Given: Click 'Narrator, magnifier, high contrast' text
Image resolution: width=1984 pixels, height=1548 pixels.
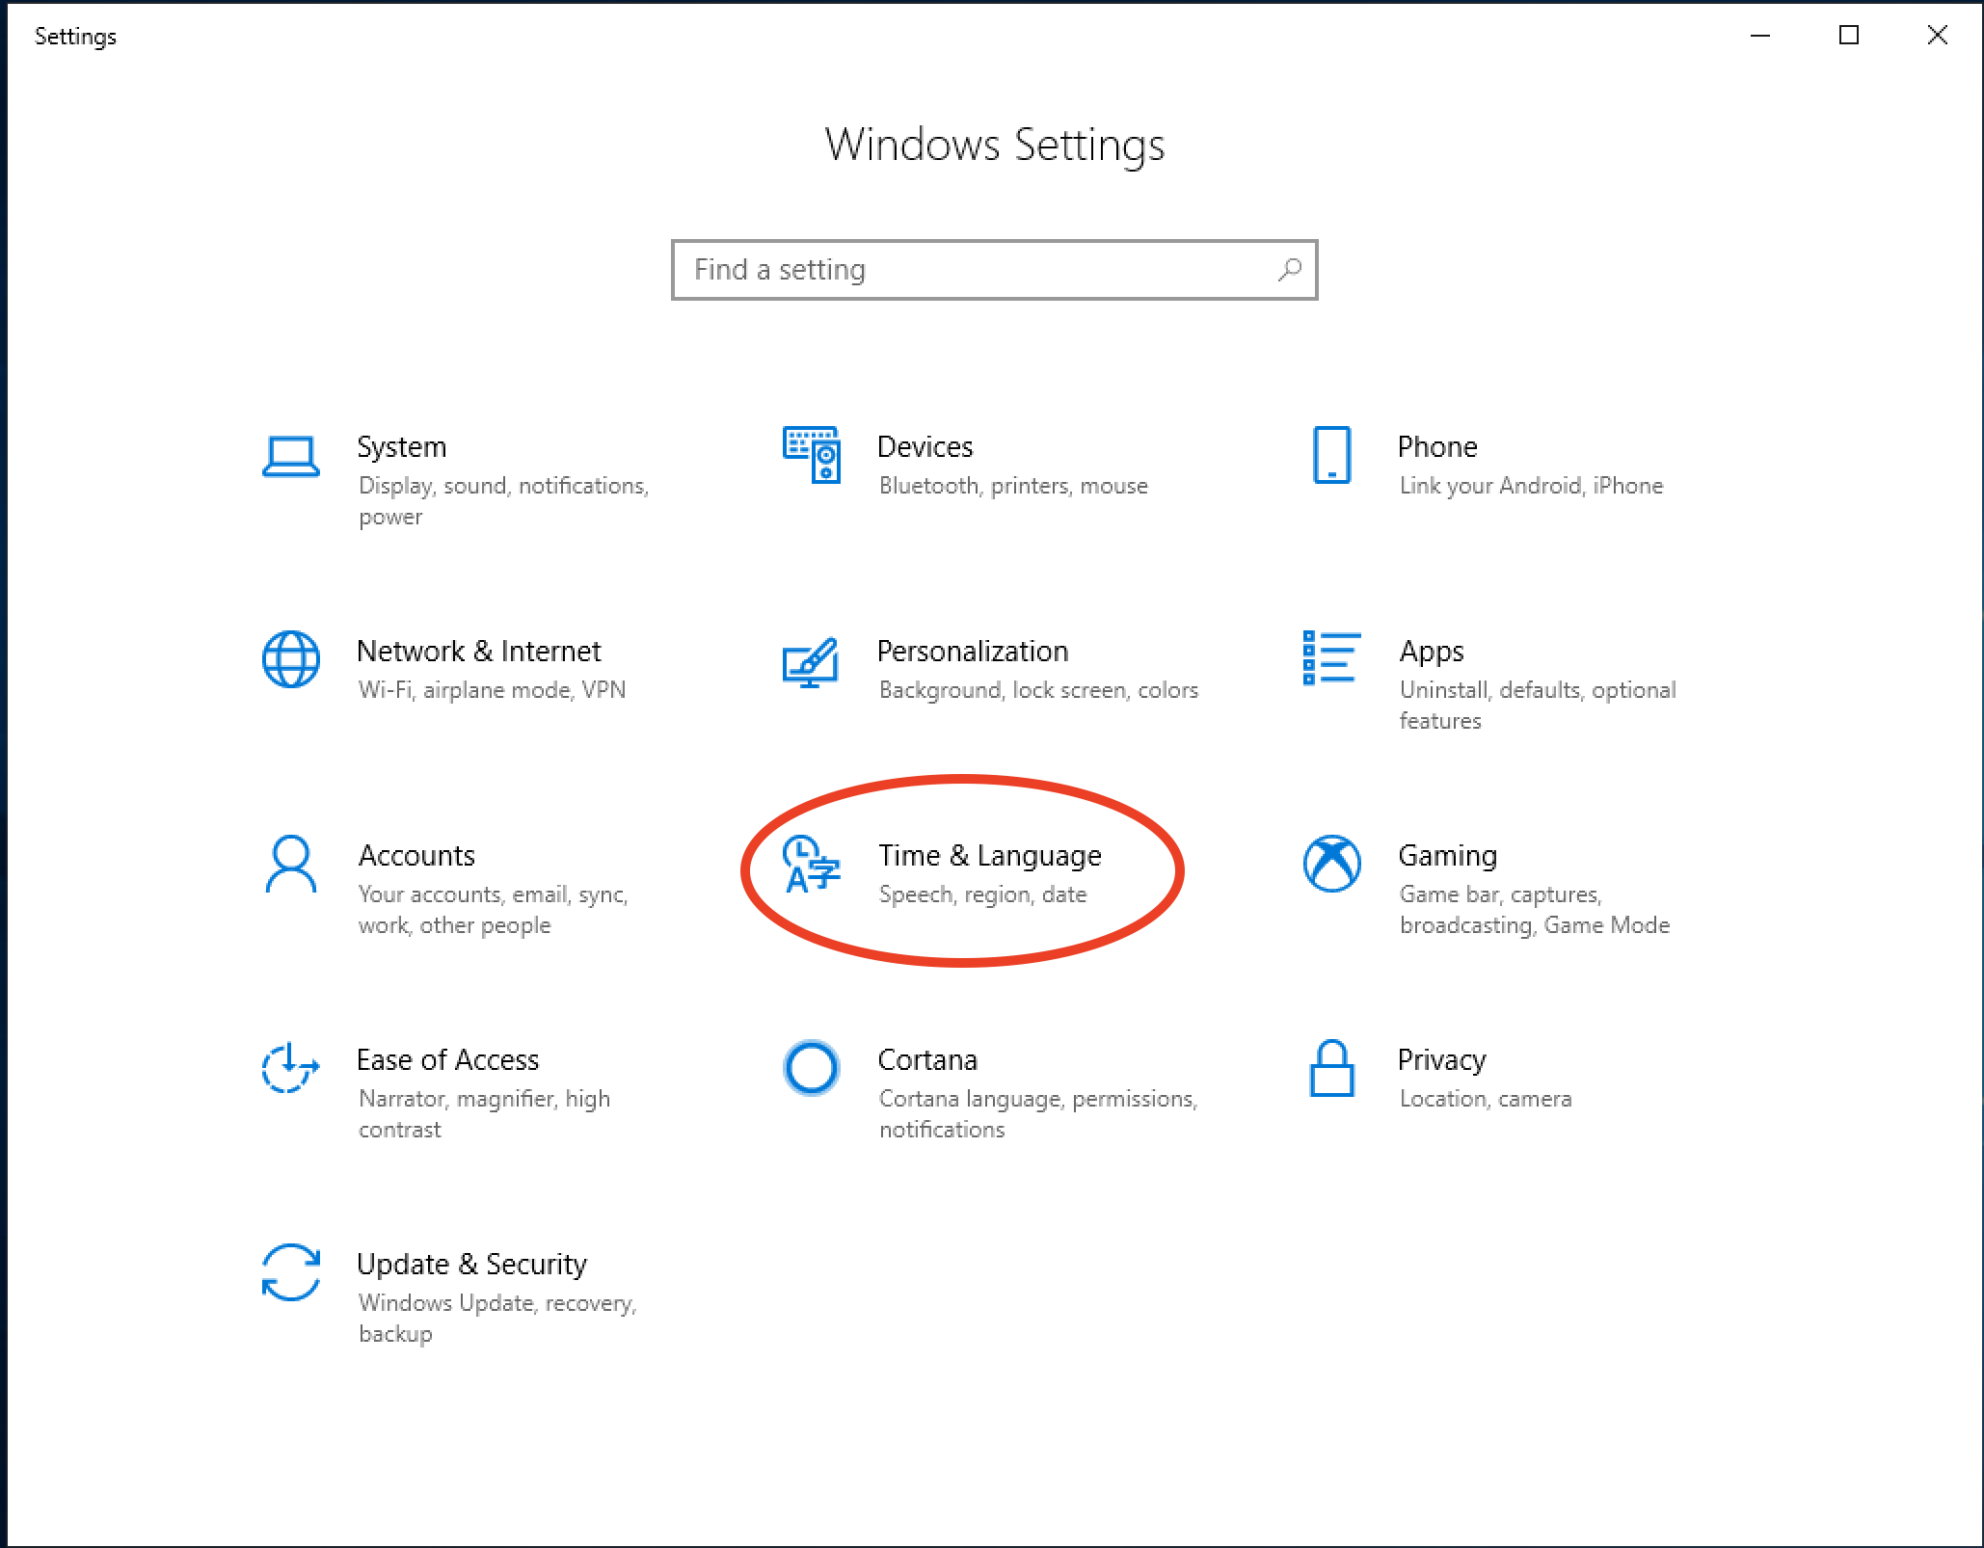Looking at the screenshot, I should tap(484, 1114).
